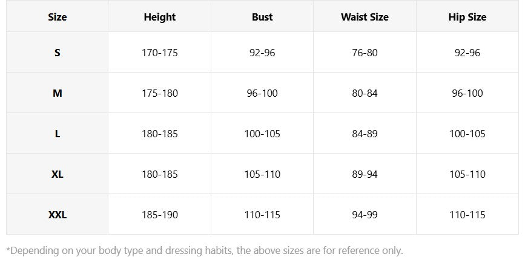Viewport: 525px width, 257px height.
Task: Click the M size row label
Action: [x=58, y=93]
